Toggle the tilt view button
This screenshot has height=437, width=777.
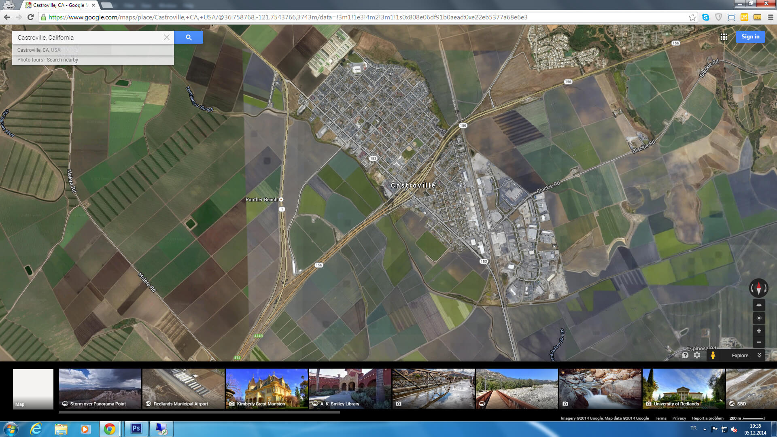pyautogui.click(x=759, y=305)
